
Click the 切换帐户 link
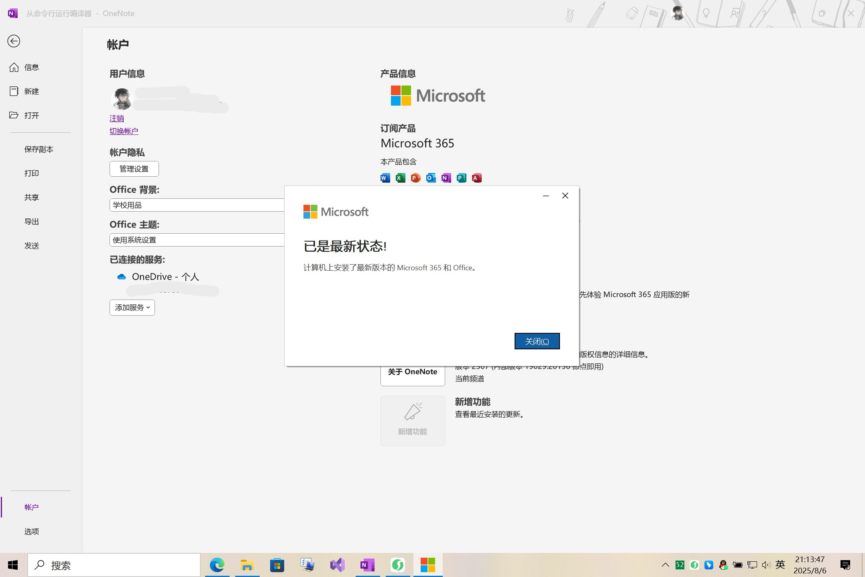(x=124, y=131)
